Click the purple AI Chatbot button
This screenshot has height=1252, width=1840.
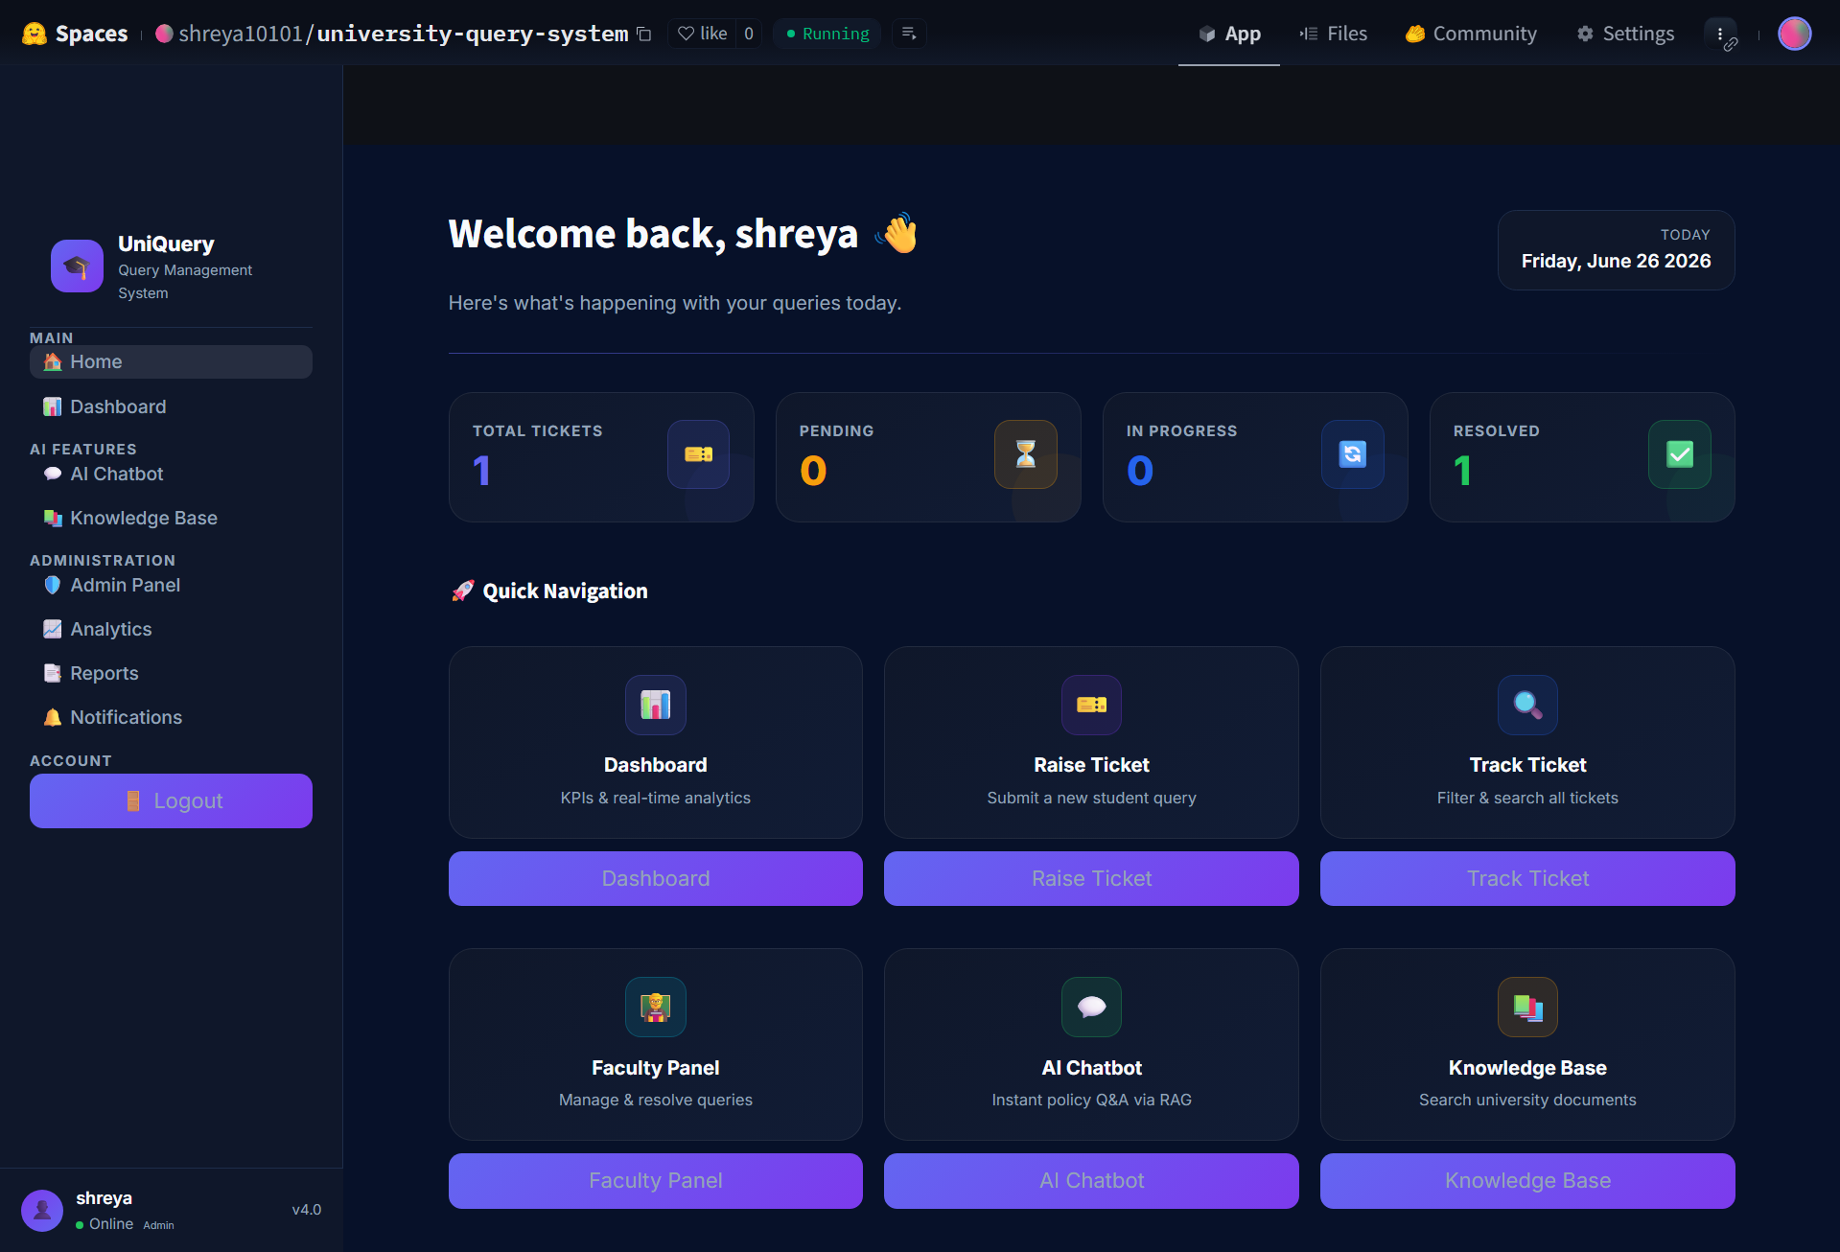[x=1091, y=1180]
